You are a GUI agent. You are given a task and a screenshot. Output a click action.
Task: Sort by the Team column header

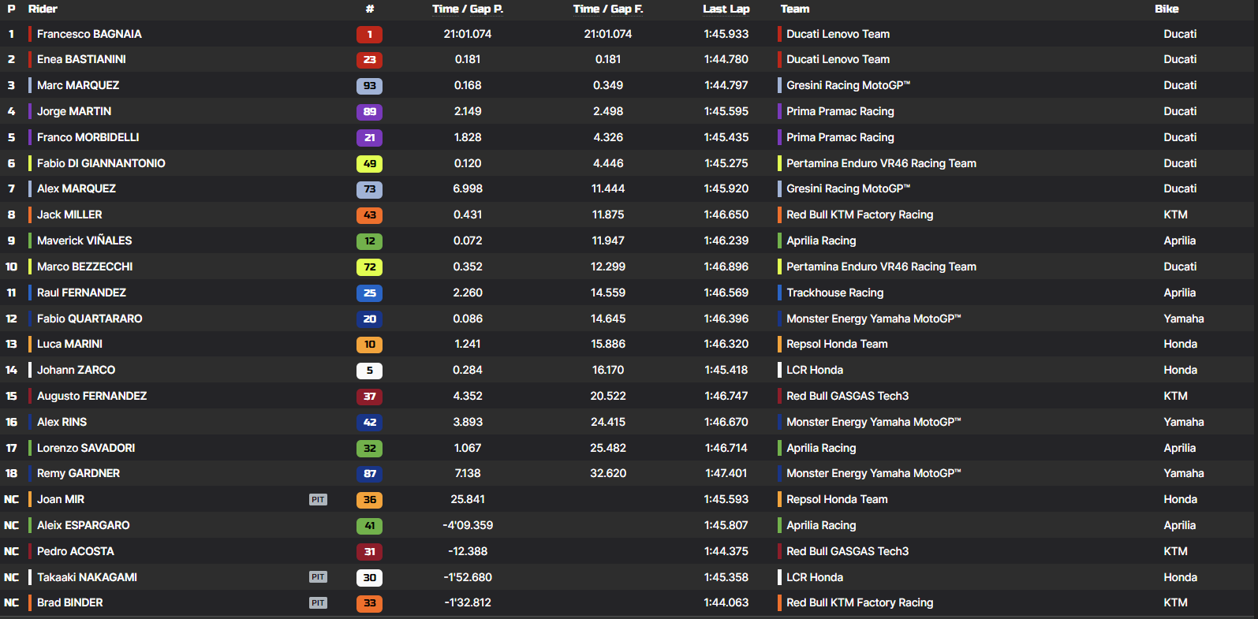795,9
